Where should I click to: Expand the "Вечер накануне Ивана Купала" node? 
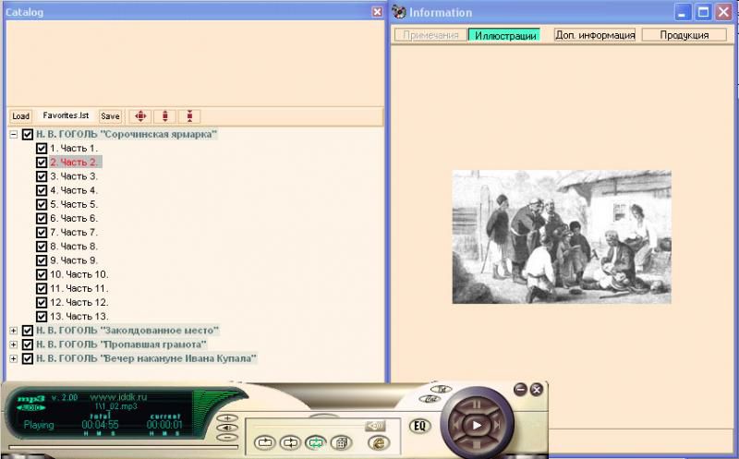(14, 358)
